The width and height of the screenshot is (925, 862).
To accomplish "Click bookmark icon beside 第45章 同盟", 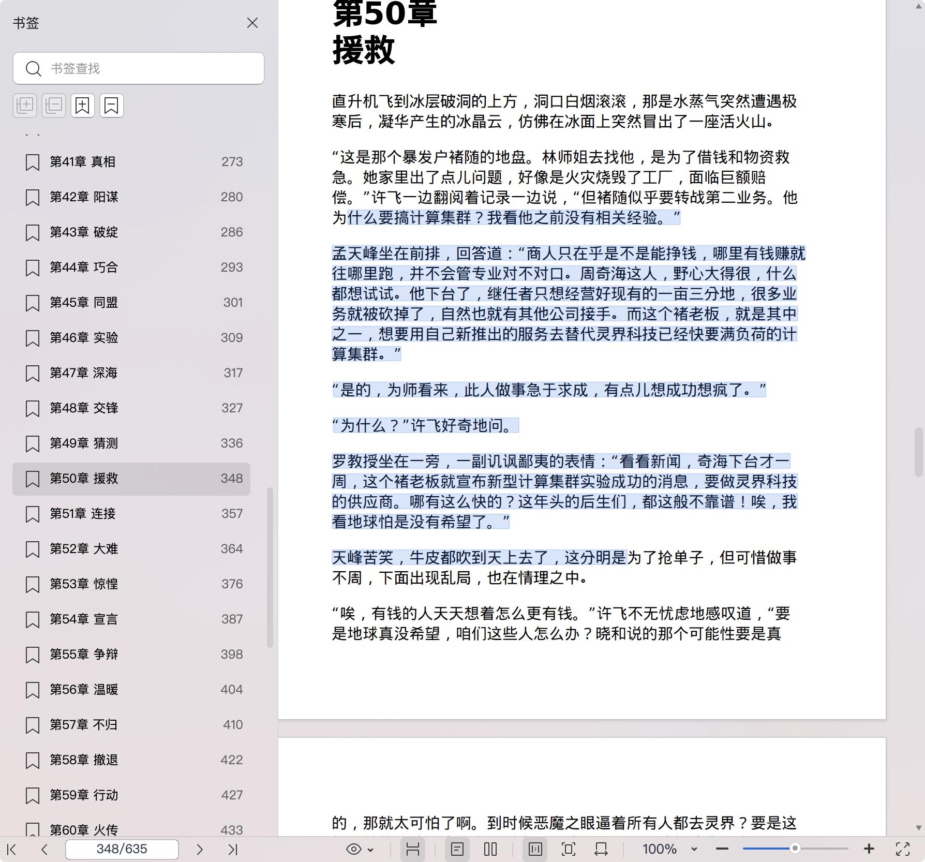I will [33, 303].
